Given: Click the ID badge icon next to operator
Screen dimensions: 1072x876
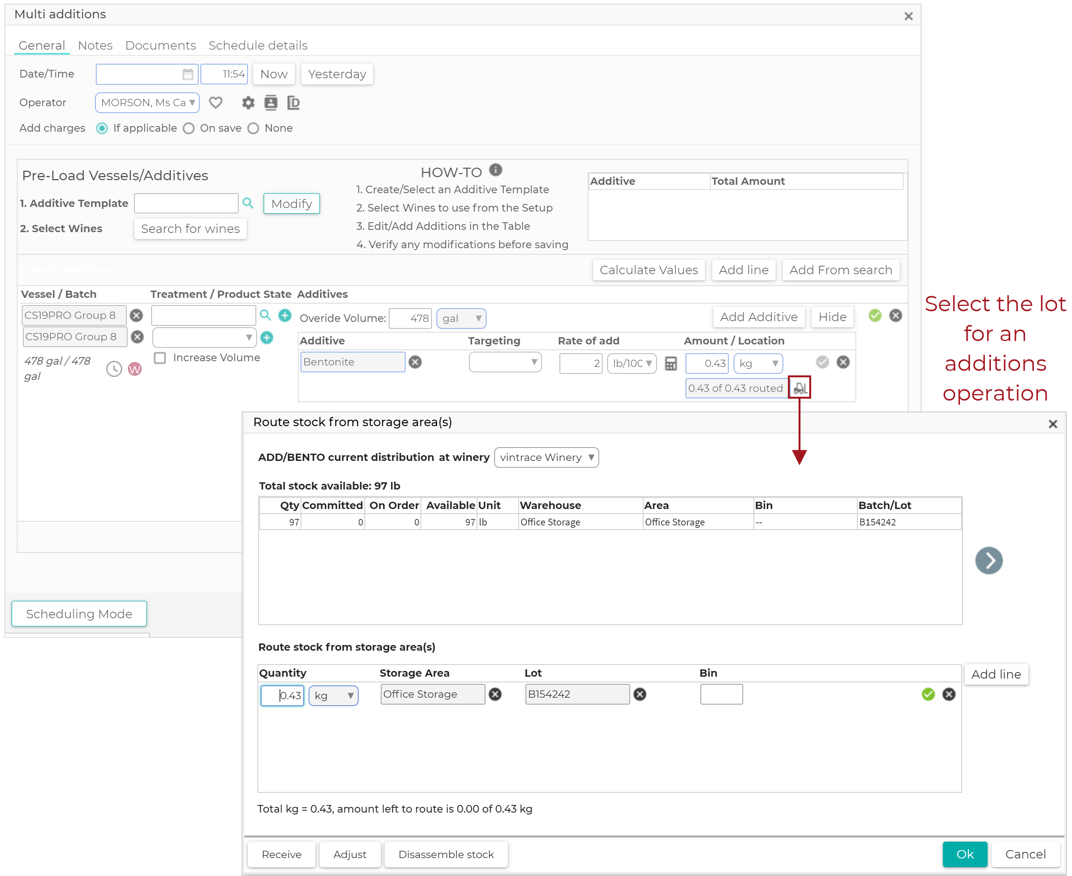Looking at the screenshot, I should coord(293,102).
